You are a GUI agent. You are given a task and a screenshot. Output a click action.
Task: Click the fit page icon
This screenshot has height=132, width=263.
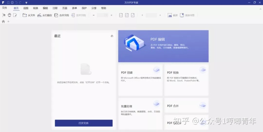127,15
